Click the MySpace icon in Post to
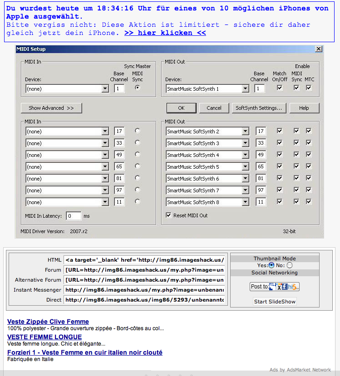Viewport: 340px width, 376px height. pos(273,287)
